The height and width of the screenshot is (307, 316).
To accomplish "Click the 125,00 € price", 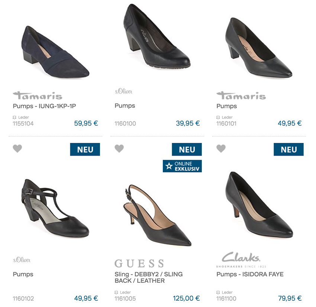I will click(186, 298).
